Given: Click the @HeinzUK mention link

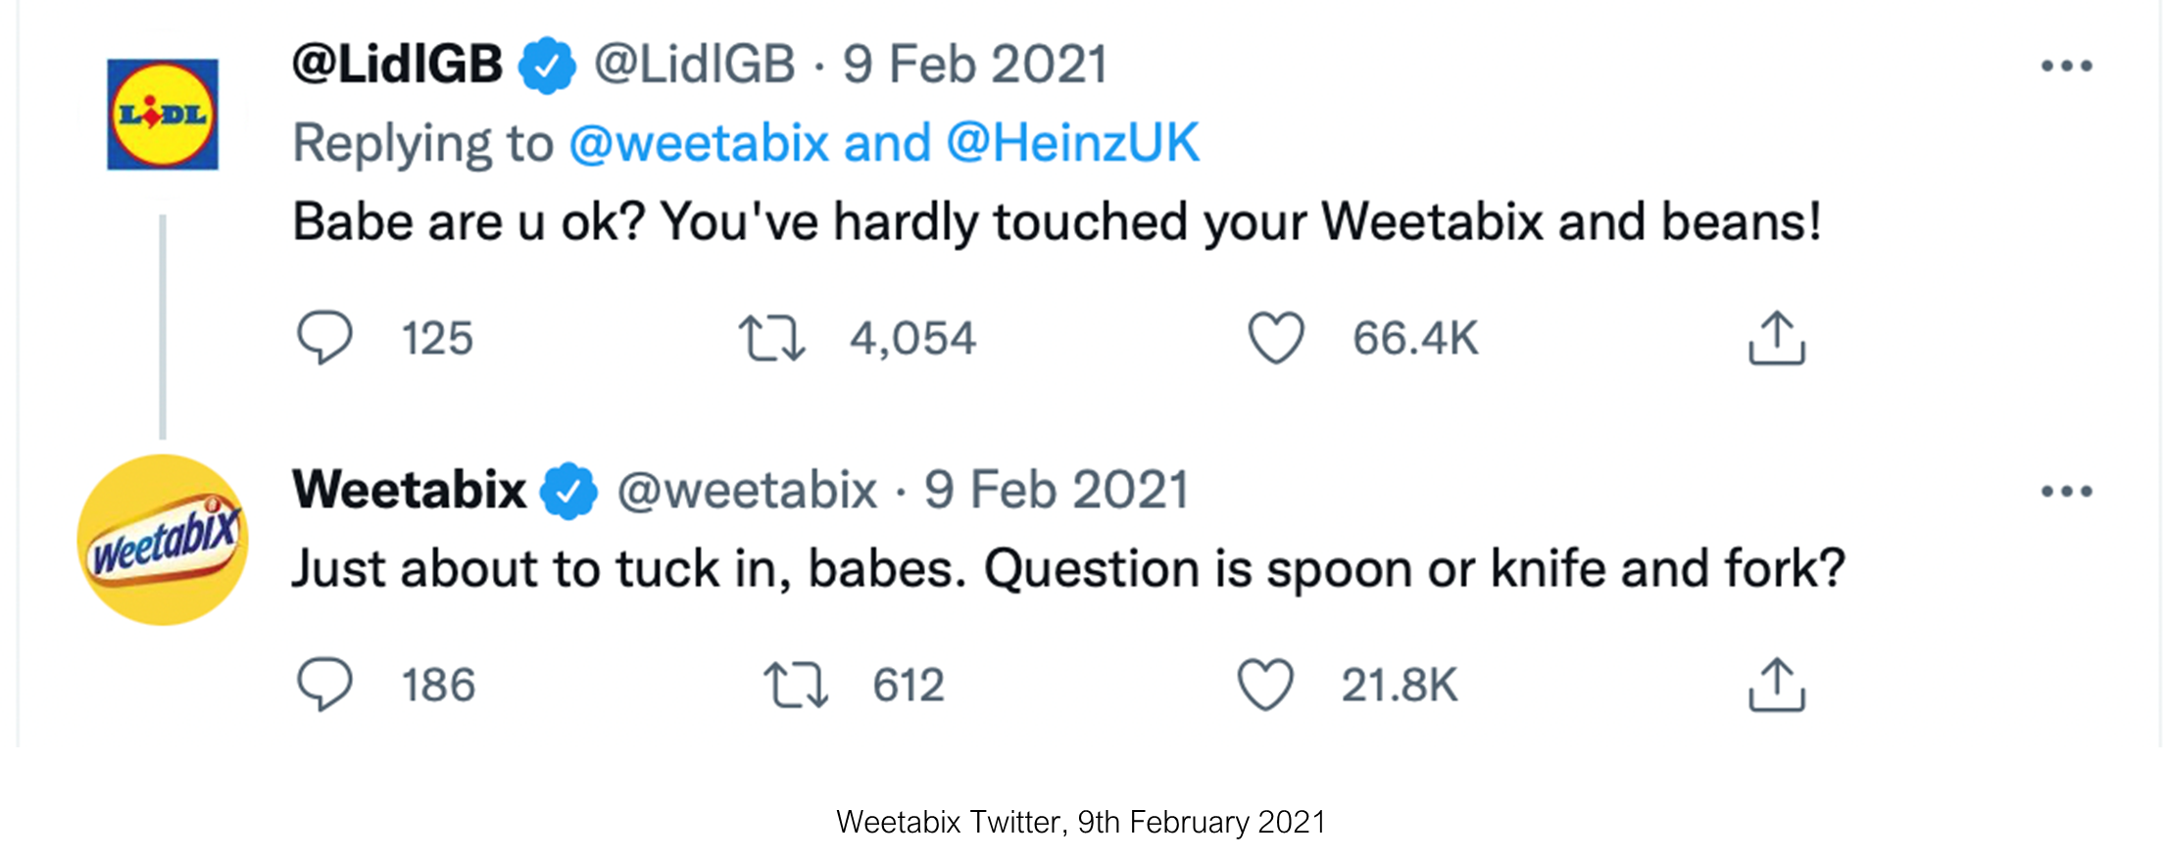Looking at the screenshot, I should (1072, 143).
